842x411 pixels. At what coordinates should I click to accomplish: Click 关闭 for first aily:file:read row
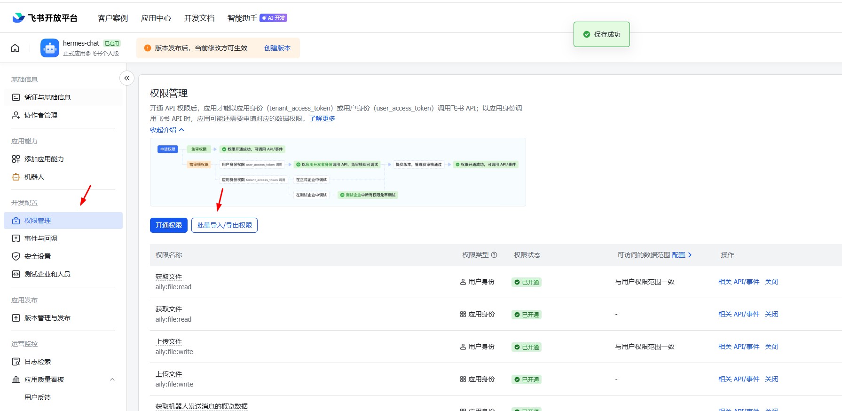(771, 282)
